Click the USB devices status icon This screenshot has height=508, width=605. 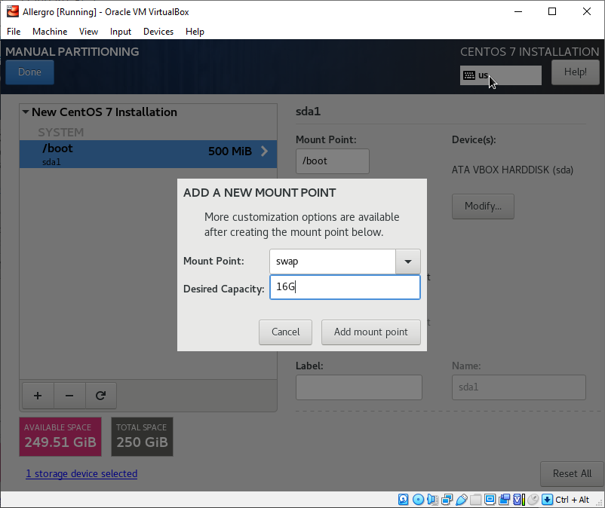click(x=462, y=500)
